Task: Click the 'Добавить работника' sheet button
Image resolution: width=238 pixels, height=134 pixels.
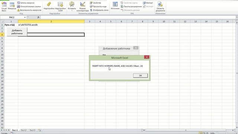Action: click(x=17, y=32)
